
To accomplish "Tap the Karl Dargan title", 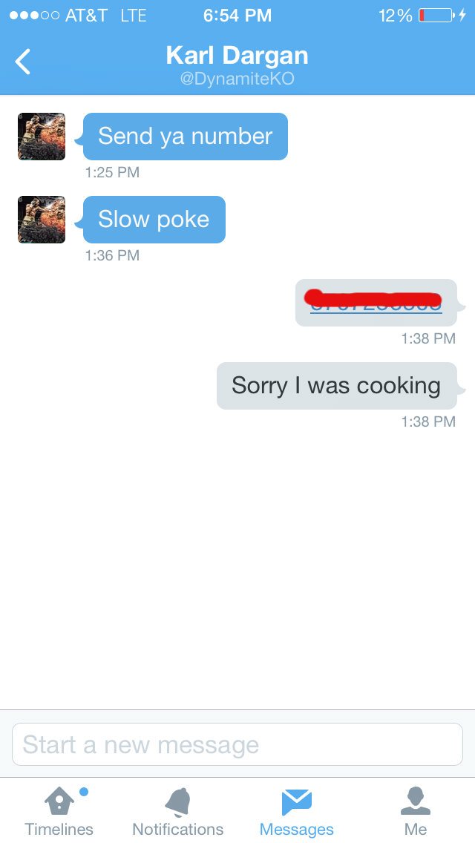I will 237,56.
